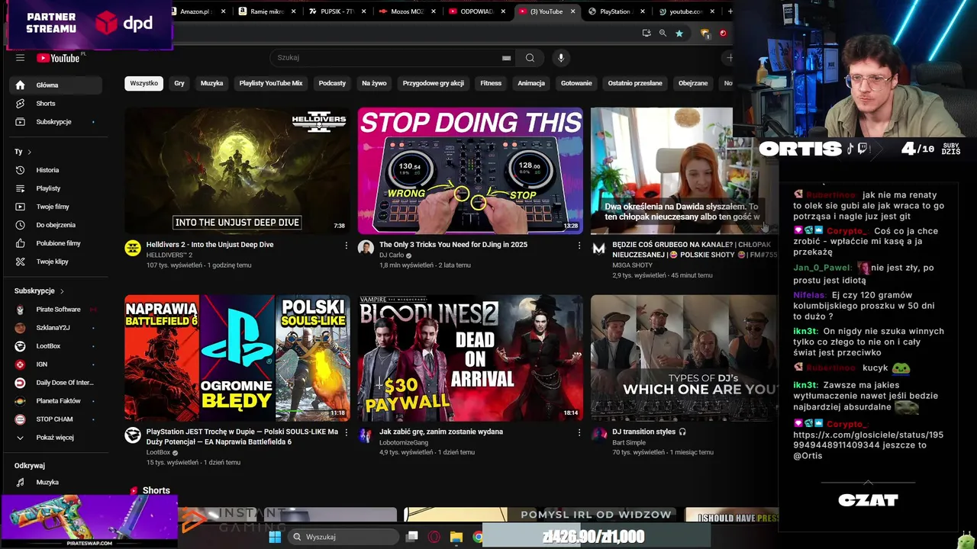Select the Wszystko filter chip
The height and width of the screenshot is (549, 977).
click(x=143, y=83)
